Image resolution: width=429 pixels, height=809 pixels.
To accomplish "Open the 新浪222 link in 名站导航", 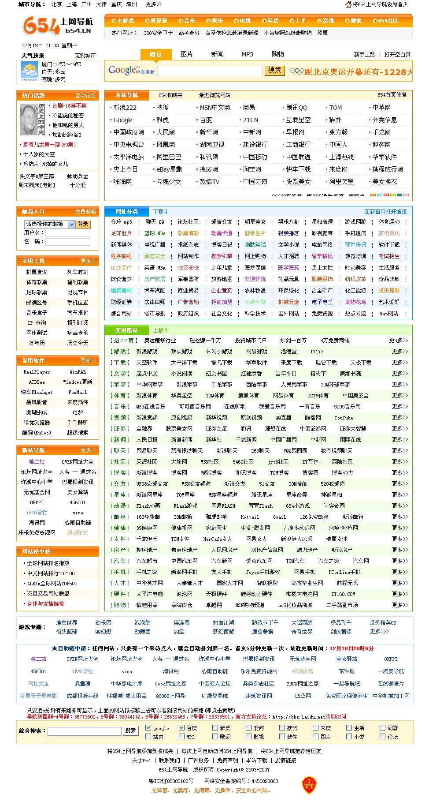I will click(x=125, y=108).
